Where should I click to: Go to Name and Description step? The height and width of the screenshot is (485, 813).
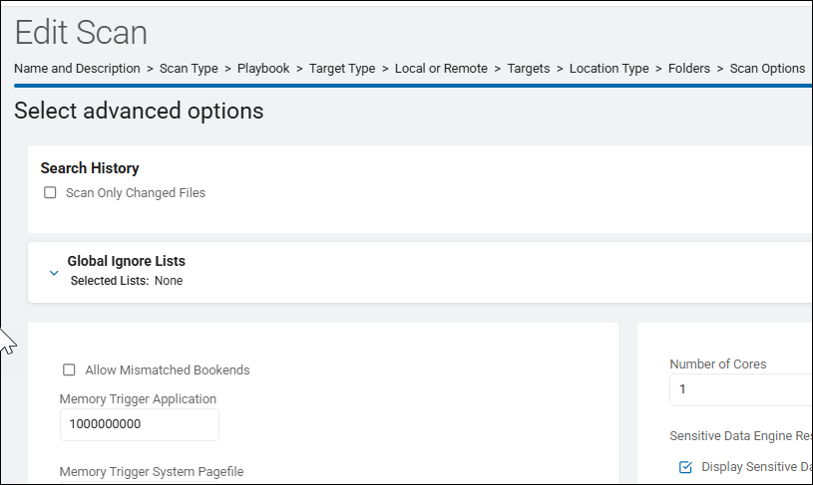[77, 69]
